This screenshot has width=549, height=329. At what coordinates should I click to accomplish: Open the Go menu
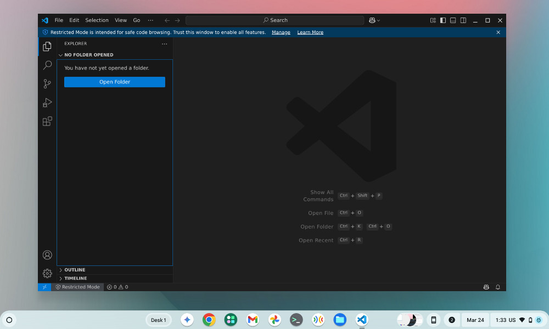[x=137, y=20]
